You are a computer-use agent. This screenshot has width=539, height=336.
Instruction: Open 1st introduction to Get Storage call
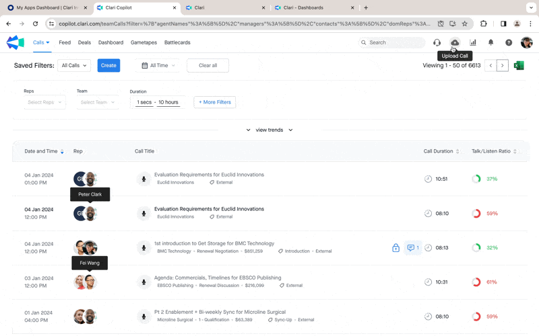pyautogui.click(x=214, y=243)
